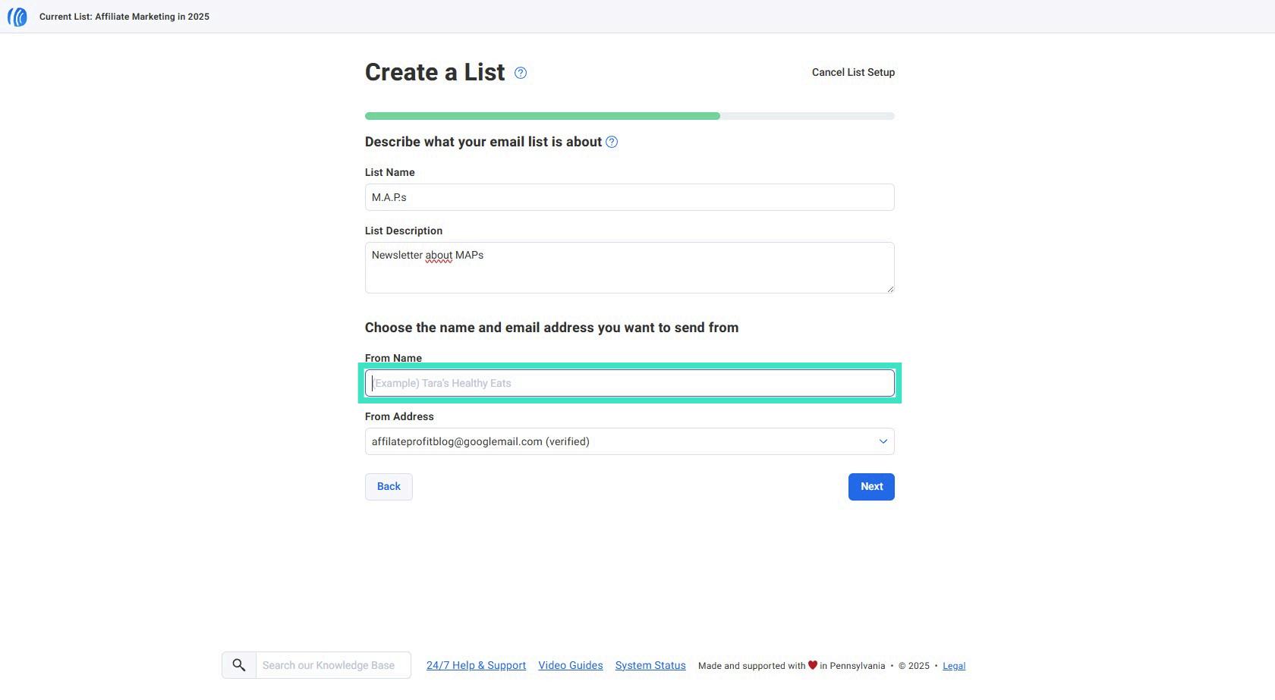This screenshot has height=700, width=1275.
Task: Click the blue Next button
Action: point(871,487)
